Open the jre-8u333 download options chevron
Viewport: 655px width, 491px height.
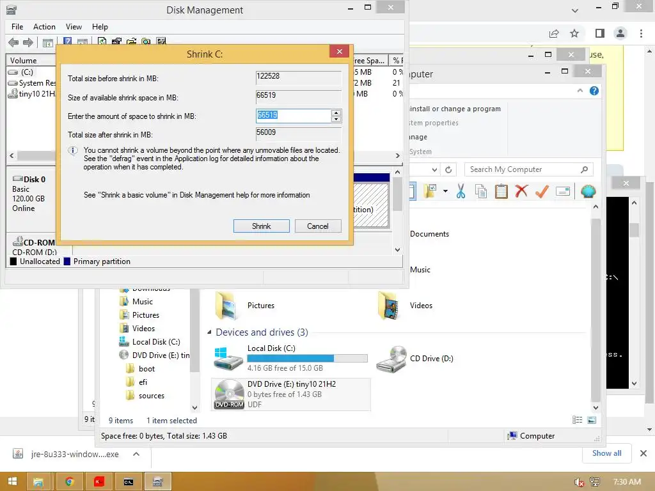click(x=136, y=455)
